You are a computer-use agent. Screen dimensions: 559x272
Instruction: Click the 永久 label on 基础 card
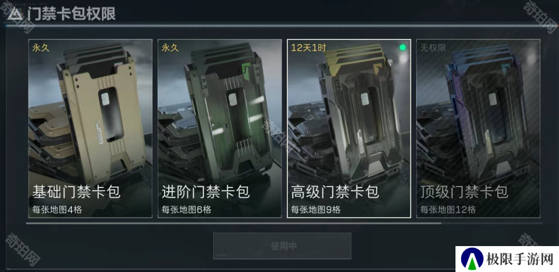[41, 48]
